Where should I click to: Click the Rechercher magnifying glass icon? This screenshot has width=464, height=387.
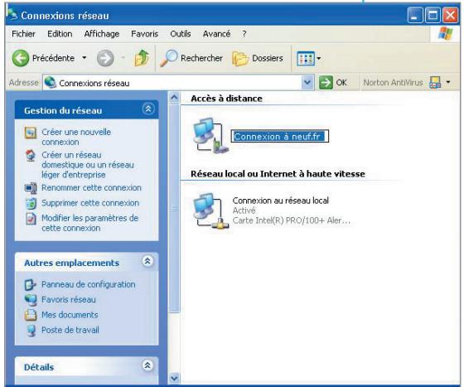169,58
